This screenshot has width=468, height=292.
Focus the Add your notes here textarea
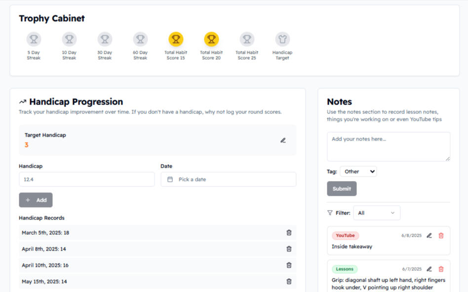tap(388, 146)
